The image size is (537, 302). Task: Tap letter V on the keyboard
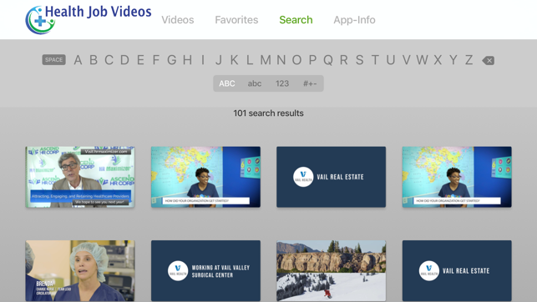[x=406, y=60]
